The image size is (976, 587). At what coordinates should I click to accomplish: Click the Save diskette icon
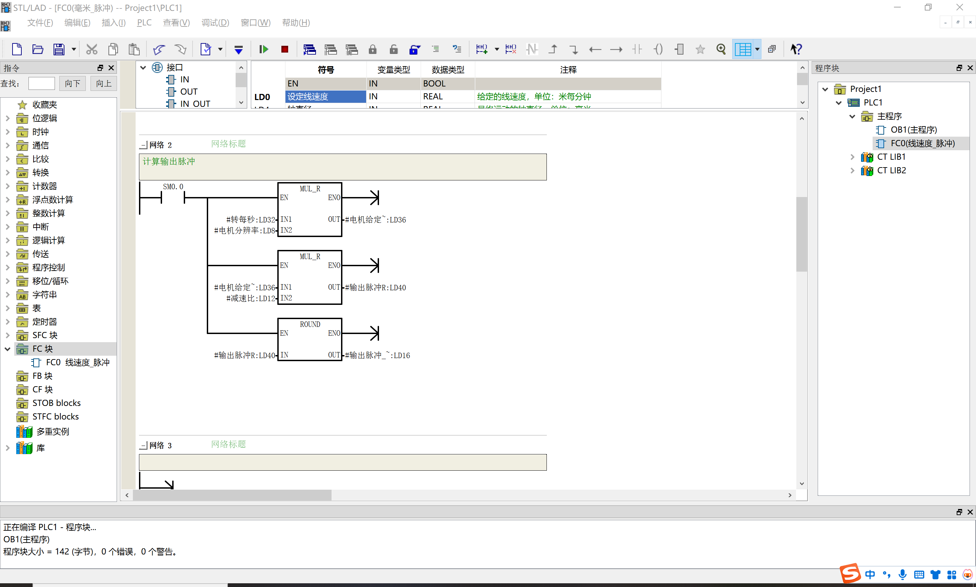pos(59,50)
